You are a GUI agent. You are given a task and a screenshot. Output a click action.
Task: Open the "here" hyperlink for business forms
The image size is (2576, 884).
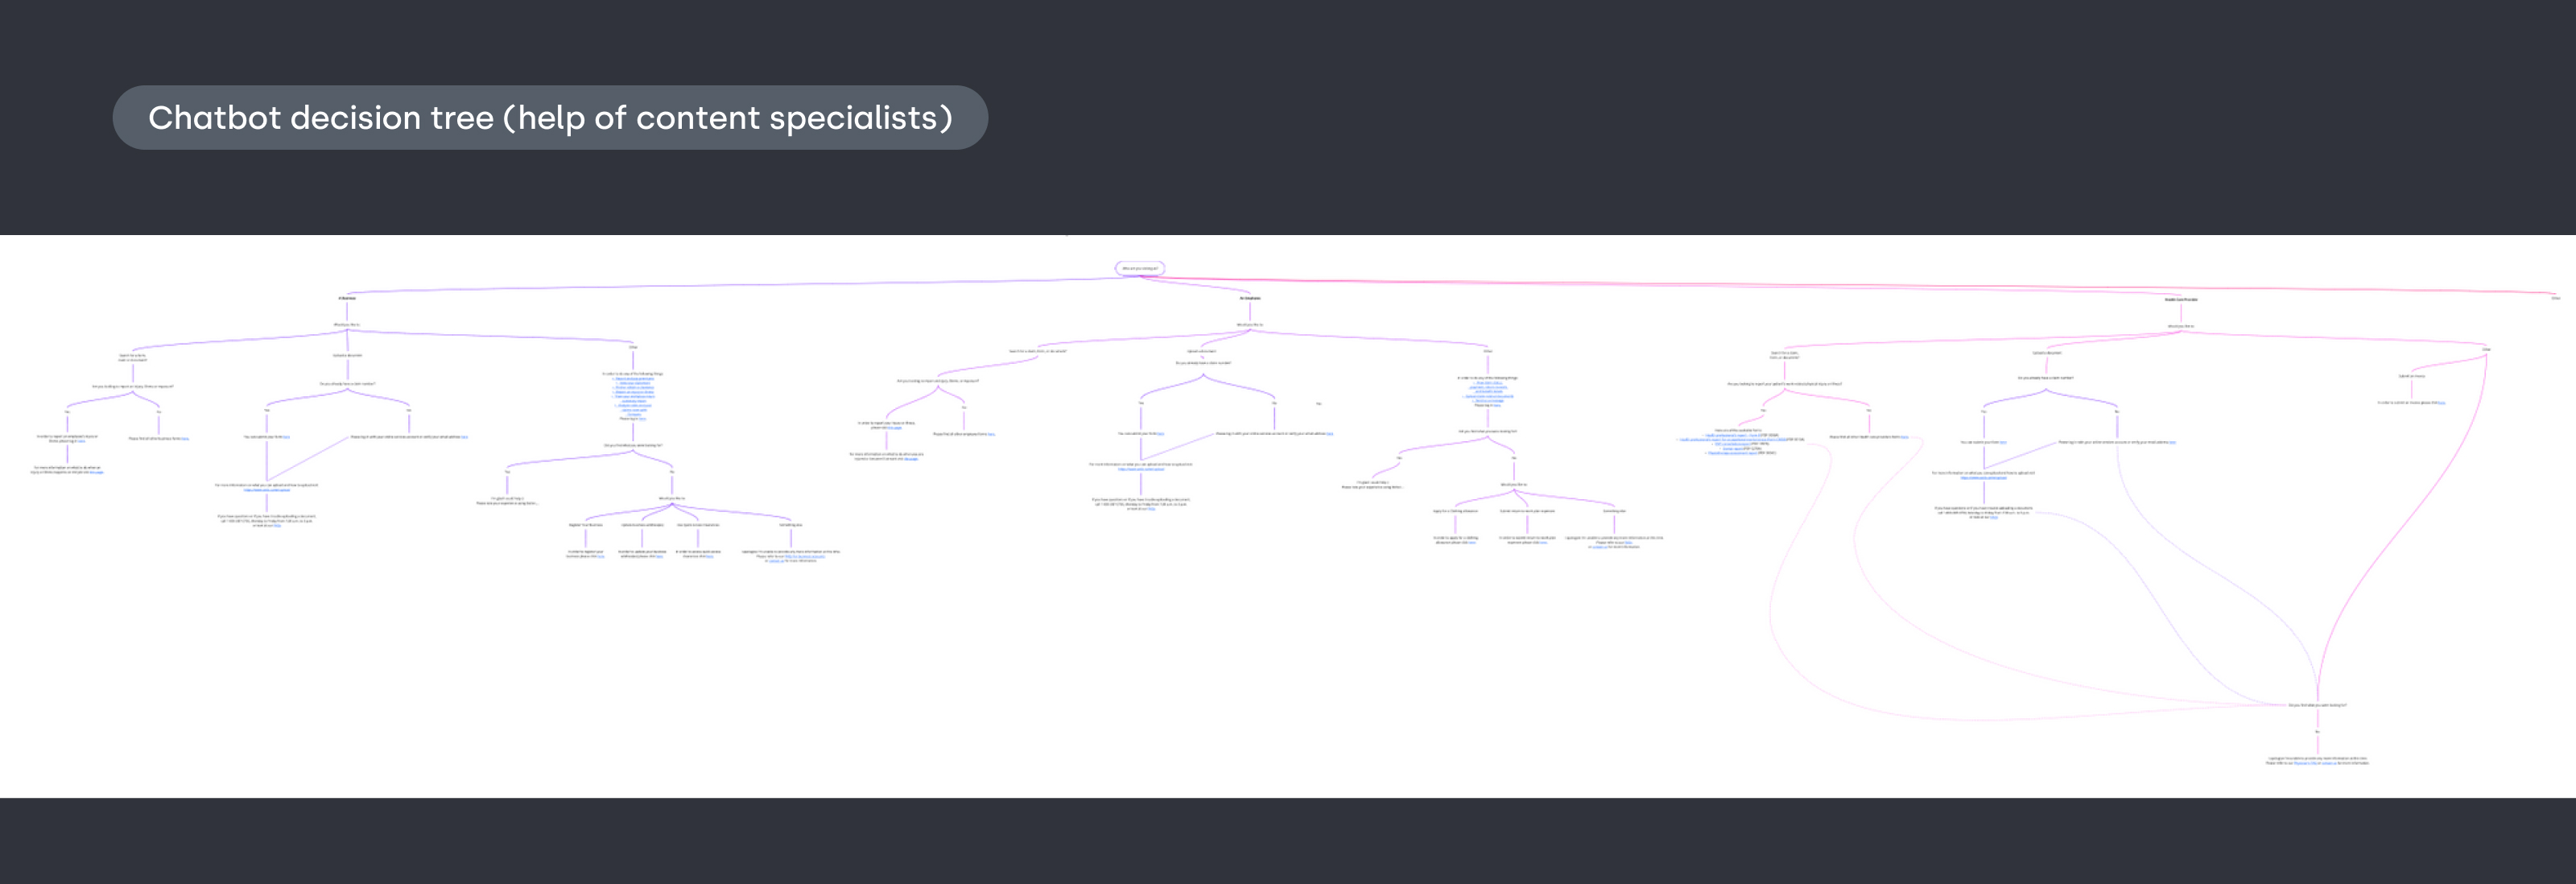coord(185,439)
